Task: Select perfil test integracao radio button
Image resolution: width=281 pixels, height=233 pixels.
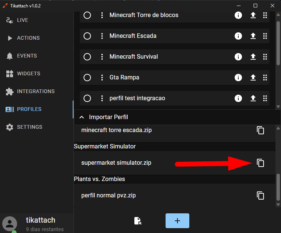Action: click(x=87, y=98)
